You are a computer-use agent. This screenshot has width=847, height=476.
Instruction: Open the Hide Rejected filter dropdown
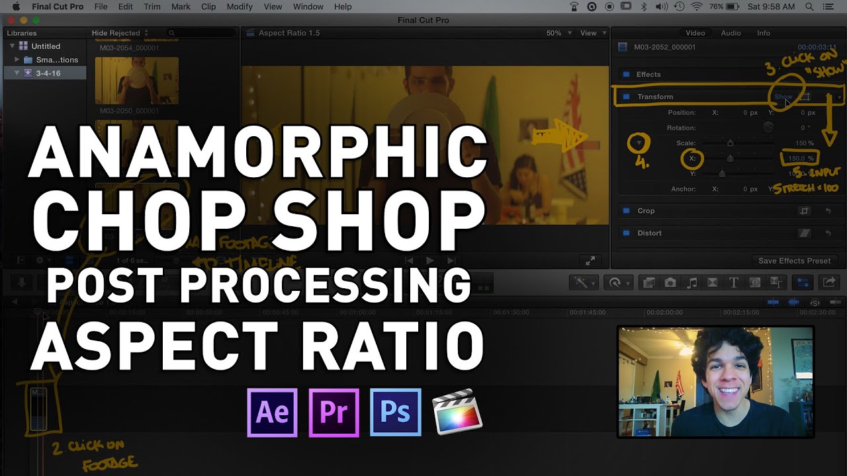pyautogui.click(x=120, y=33)
